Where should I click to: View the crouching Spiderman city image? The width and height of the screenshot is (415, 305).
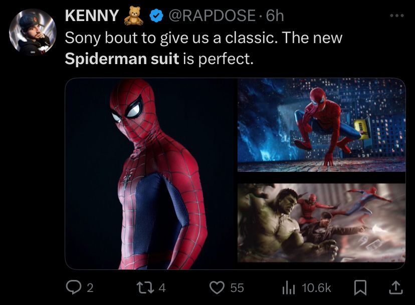point(321,125)
